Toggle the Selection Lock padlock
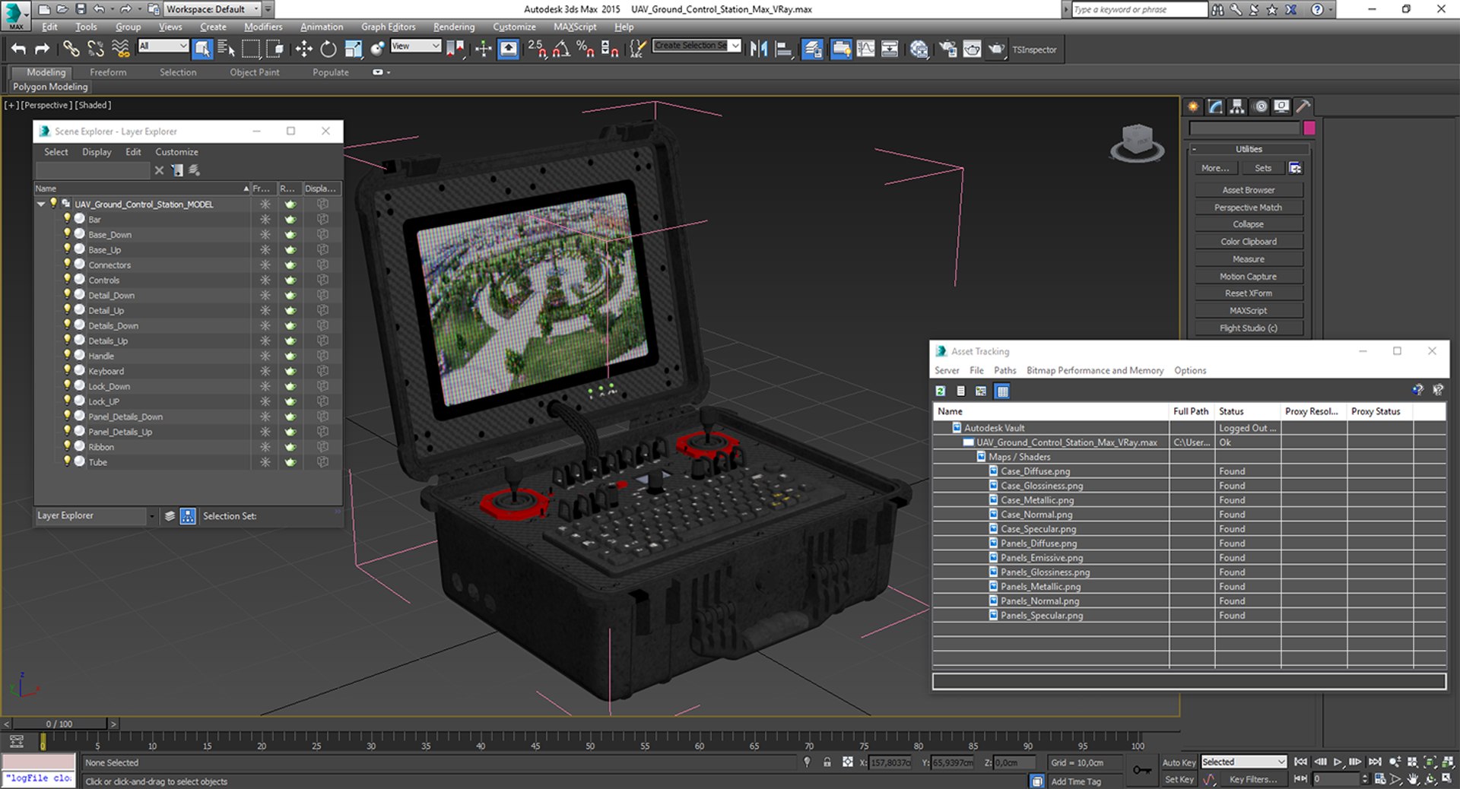 tap(827, 762)
